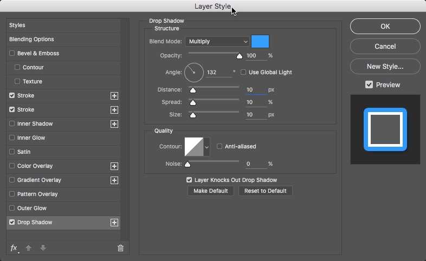426x261 pixels.
Task: Select Inner Glow settings row
Action: point(63,138)
